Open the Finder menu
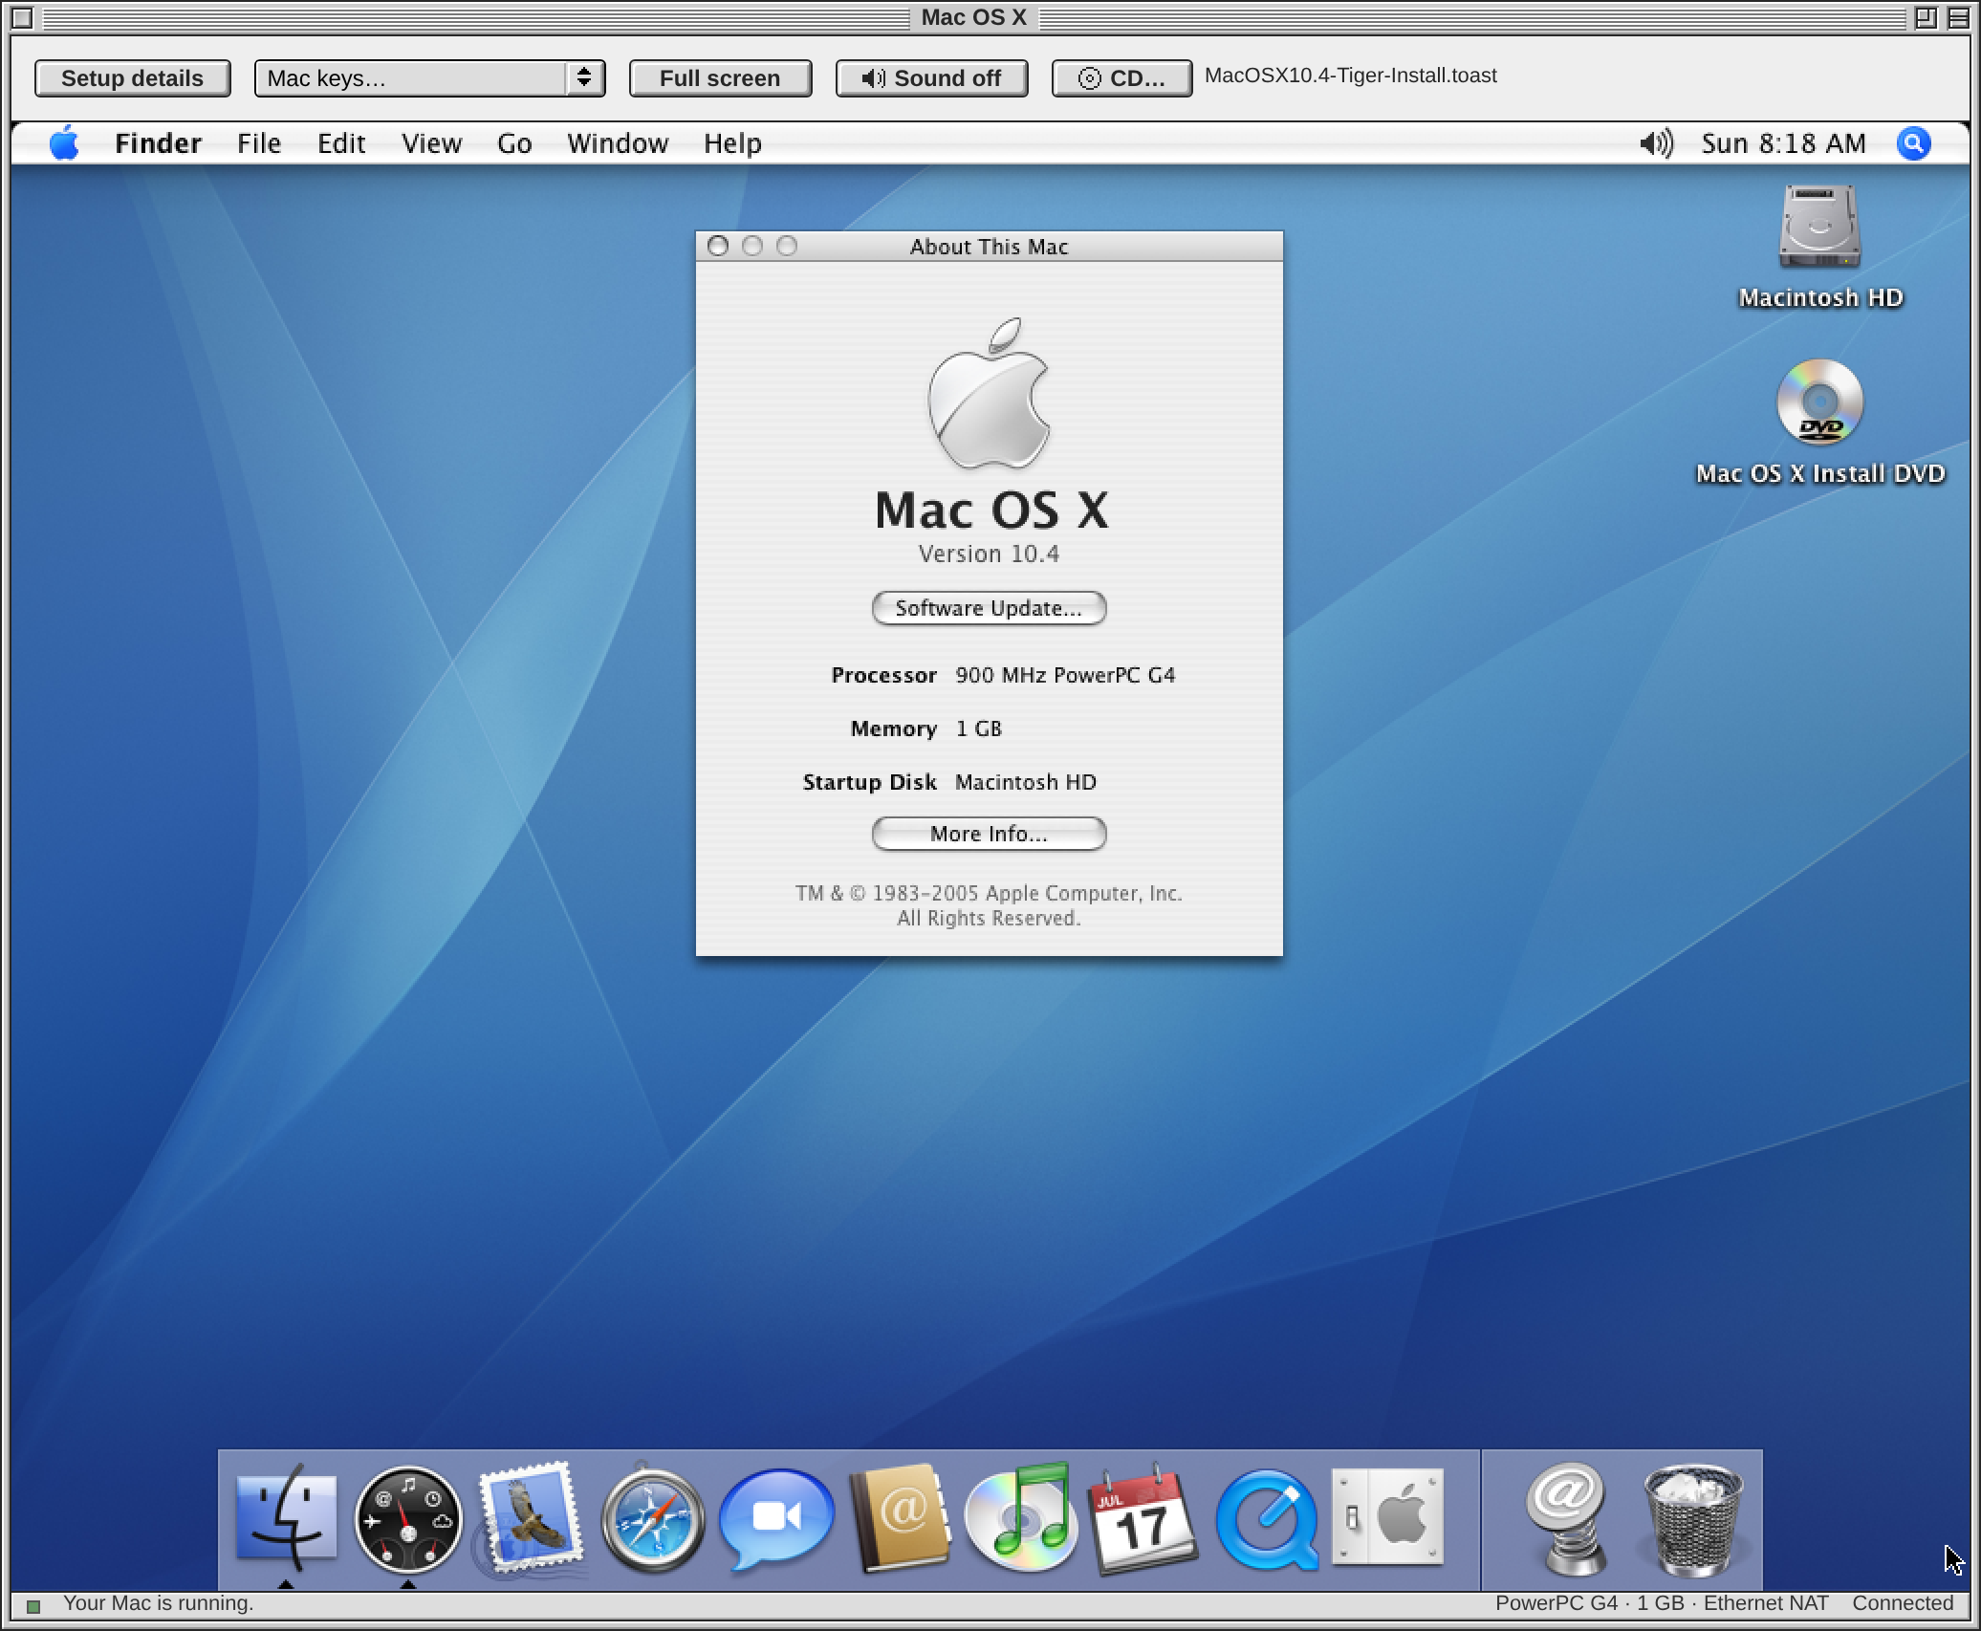The image size is (1981, 1631). tap(158, 143)
